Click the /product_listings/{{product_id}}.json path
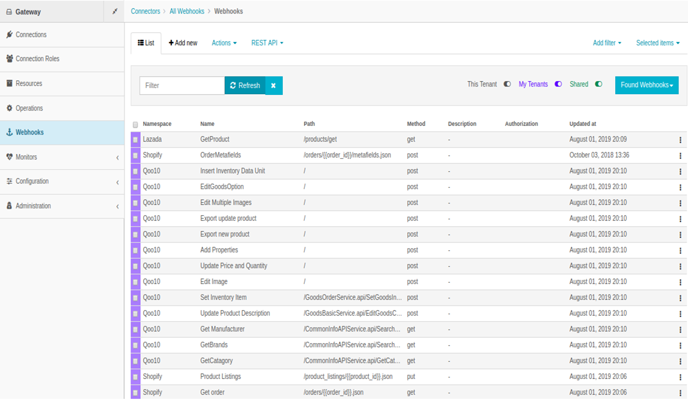 [348, 377]
